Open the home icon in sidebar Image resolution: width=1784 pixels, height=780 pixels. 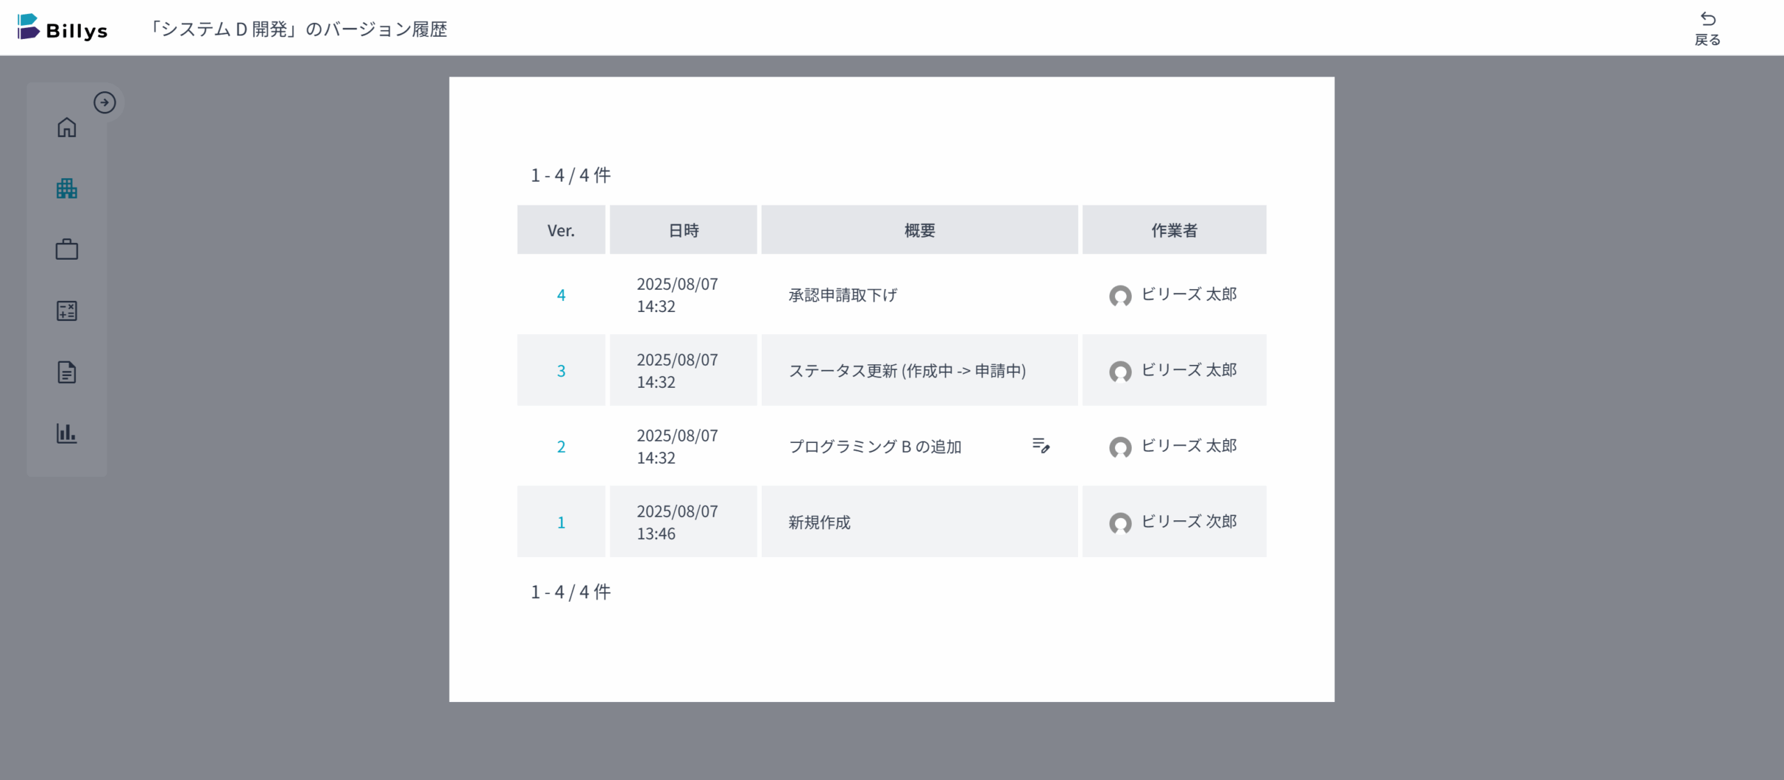point(67,127)
